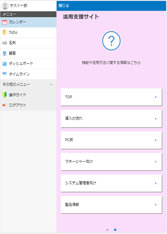Click the logout arrow icon
The width and height of the screenshot is (167, 234).
point(5,105)
